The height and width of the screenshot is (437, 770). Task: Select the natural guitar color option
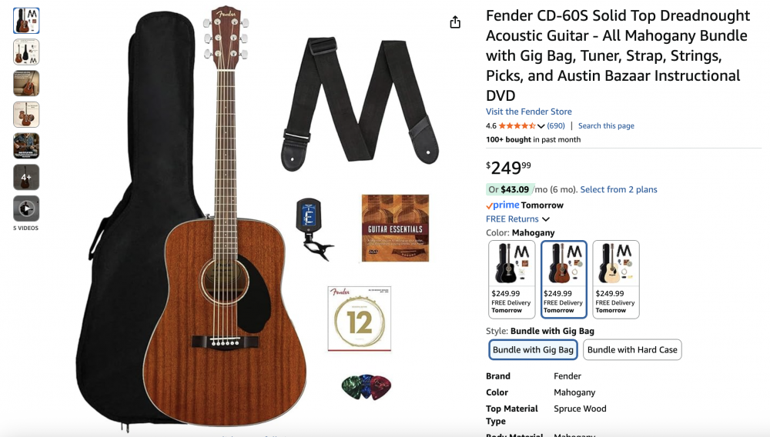[616, 279]
